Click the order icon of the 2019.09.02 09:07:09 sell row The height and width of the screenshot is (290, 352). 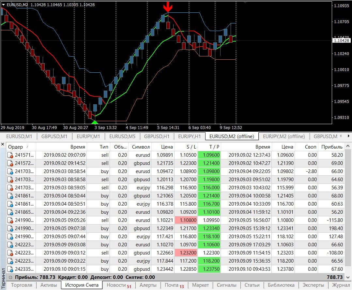10,155
